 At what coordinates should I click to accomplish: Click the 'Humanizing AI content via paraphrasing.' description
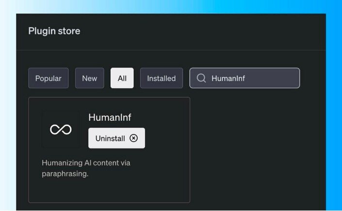pos(86,168)
